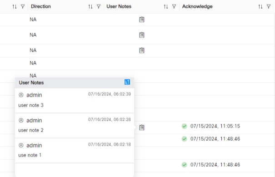Click the user avatar above 'user note 2'
The width and height of the screenshot is (275, 177).
pos(21,120)
